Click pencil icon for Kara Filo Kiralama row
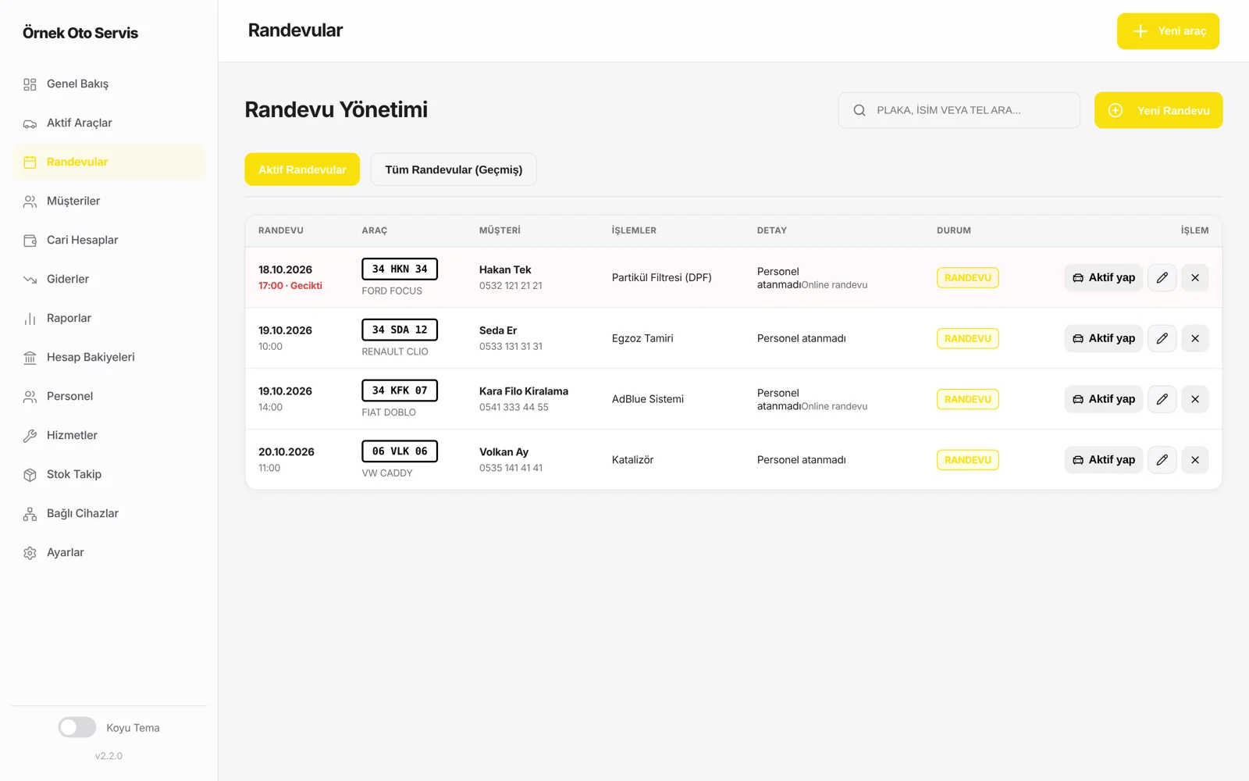 pos(1162,399)
